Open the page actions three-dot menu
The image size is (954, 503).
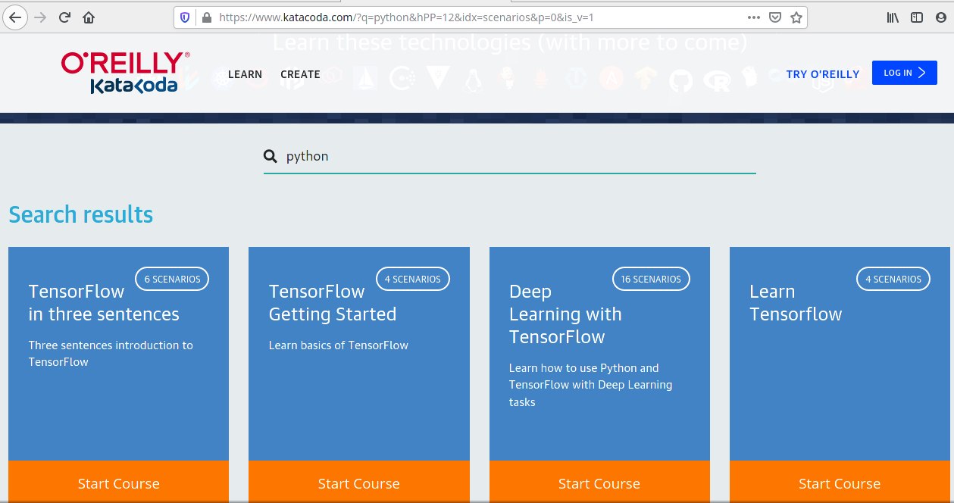754,17
